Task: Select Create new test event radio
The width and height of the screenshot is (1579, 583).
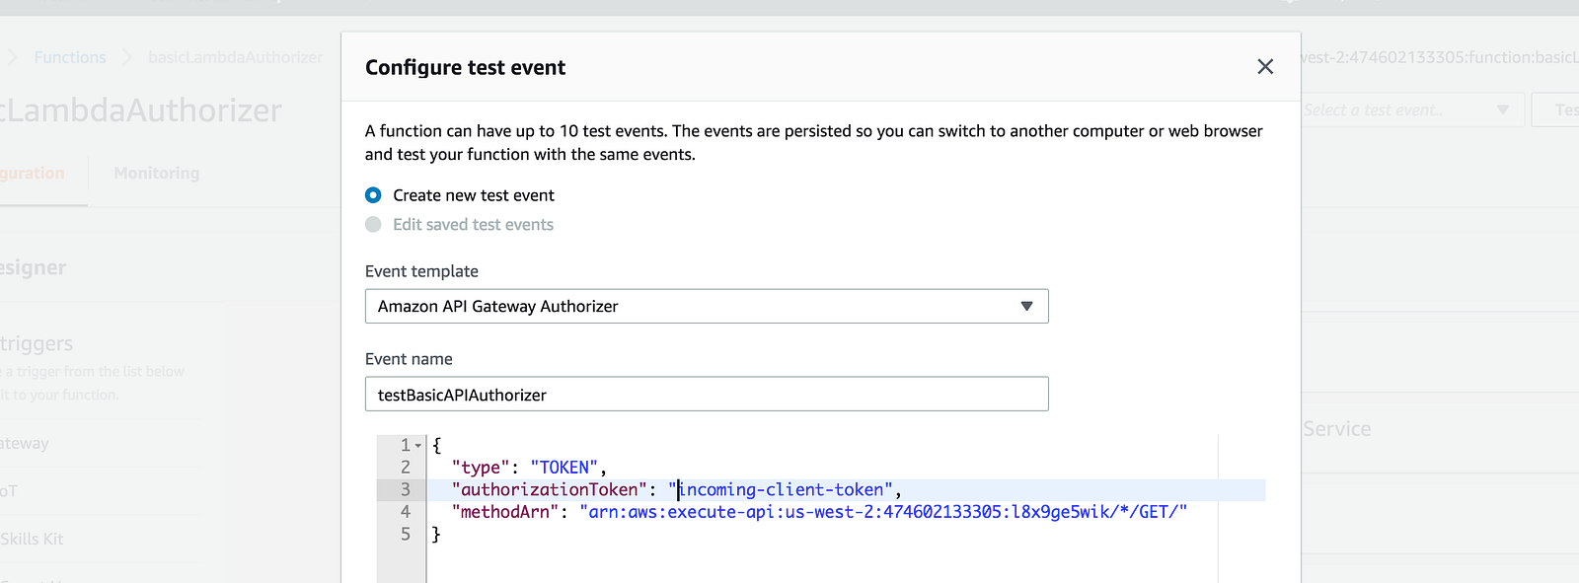Action: 373,195
